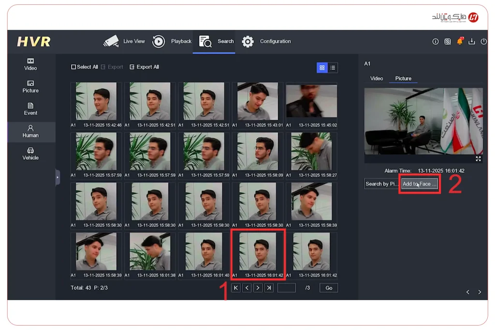Image resolution: width=495 pixels, height=330 pixels.
Task: Collapse the right panel with left chevron
Action: point(467,292)
